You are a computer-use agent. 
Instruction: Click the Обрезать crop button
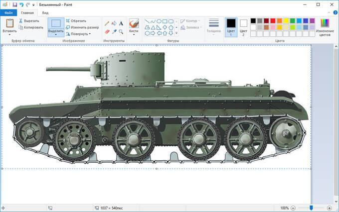tap(76, 21)
